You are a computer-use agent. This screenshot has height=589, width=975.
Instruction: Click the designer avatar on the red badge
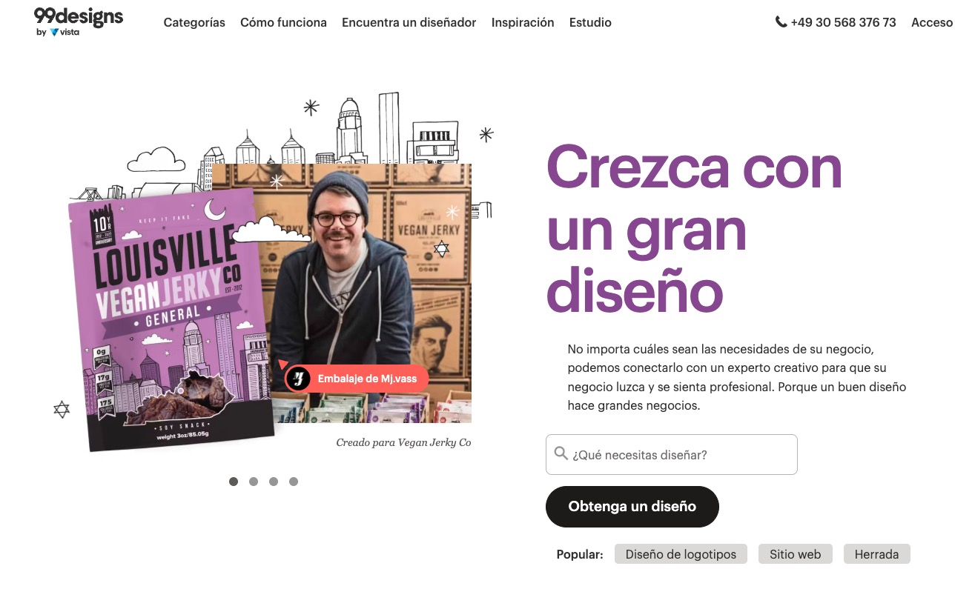pyautogui.click(x=298, y=379)
